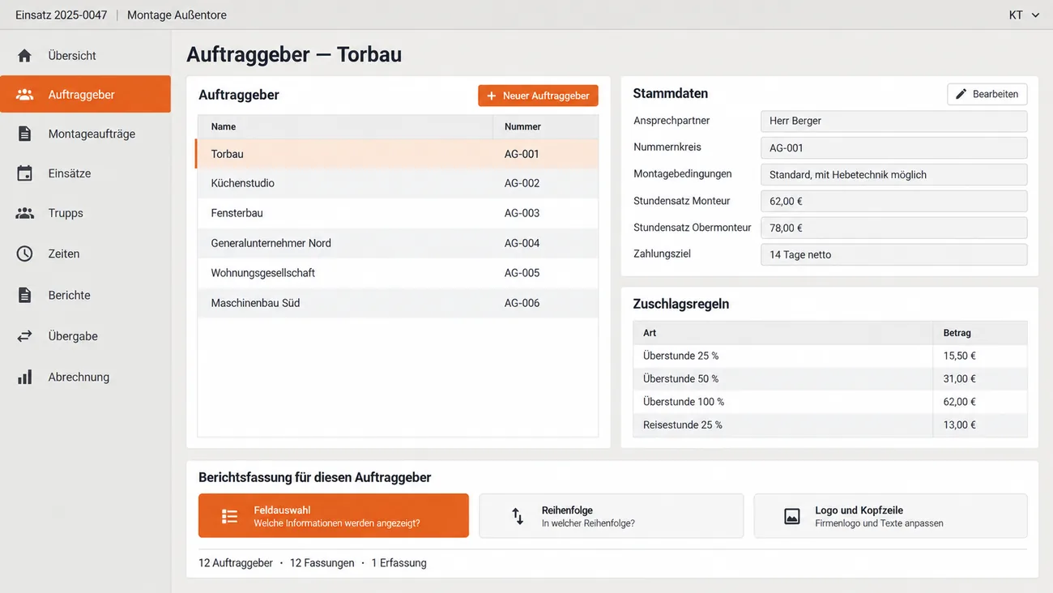Image resolution: width=1053 pixels, height=593 pixels.
Task: Click Montage Außentore in the top bar
Action: point(177,15)
